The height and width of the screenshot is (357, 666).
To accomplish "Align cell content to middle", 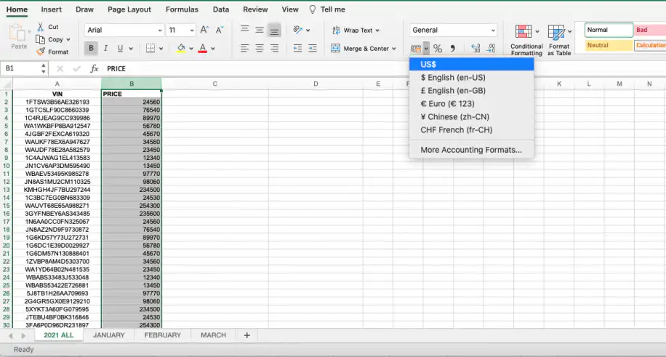I will tap(260, 30).
